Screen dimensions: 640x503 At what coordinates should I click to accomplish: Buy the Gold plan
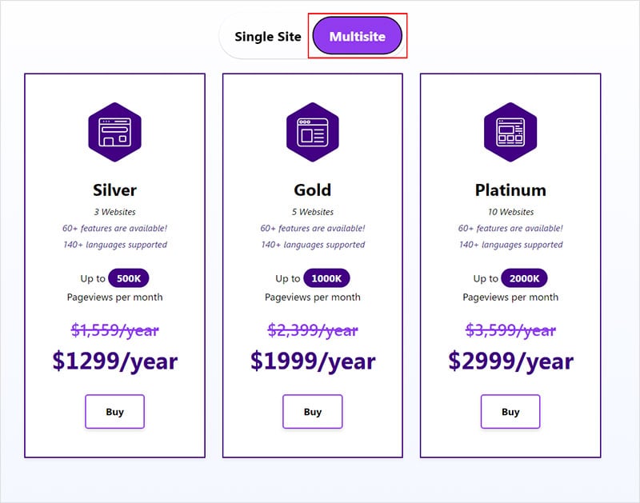click(312, 412)
